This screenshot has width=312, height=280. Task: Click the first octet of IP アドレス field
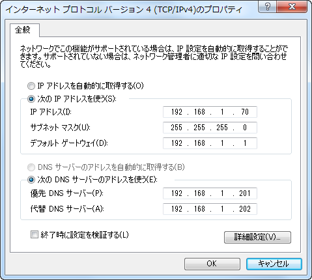click(x=177, y=112)
